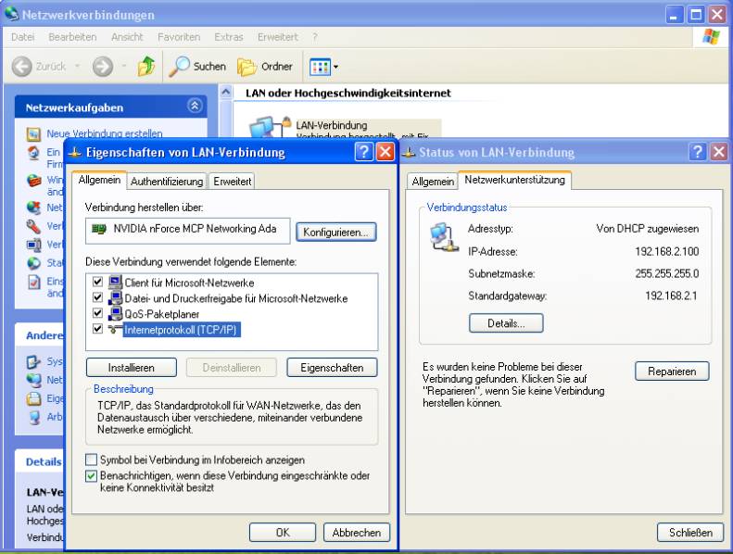Open the Ordner folder view icon
The height and width of the screenshot is (554, 733).
pos(246,67)
